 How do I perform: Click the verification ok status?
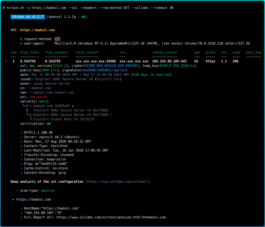[49, 124]
